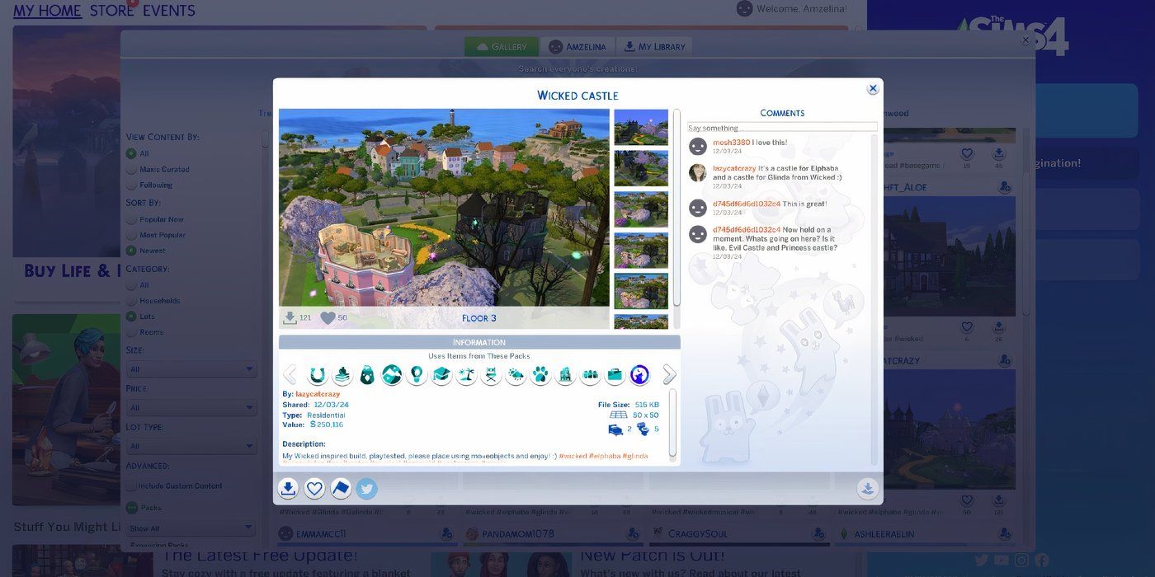Open the Price filter dropdown
Screen dimensions: 1155x577
coord(191,407)
